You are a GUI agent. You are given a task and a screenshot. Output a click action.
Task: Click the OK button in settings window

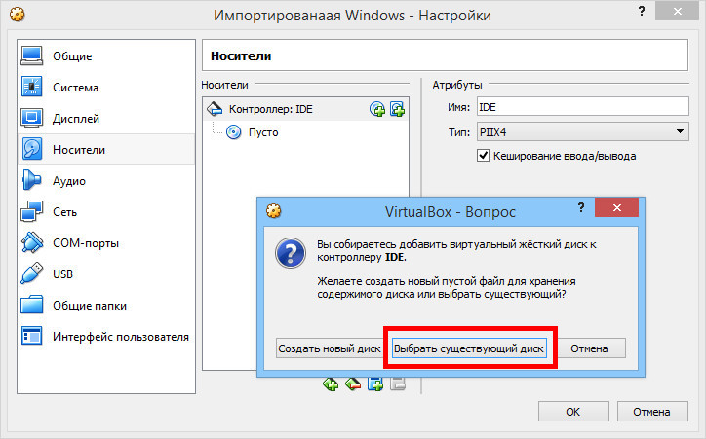[573, 411]
